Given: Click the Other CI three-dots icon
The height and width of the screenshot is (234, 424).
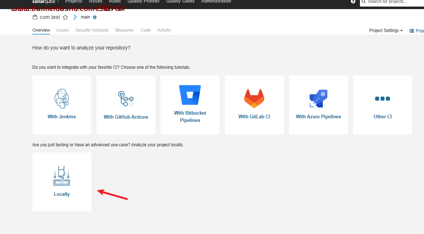Looking at the screenshot, I should coord(383,99).
